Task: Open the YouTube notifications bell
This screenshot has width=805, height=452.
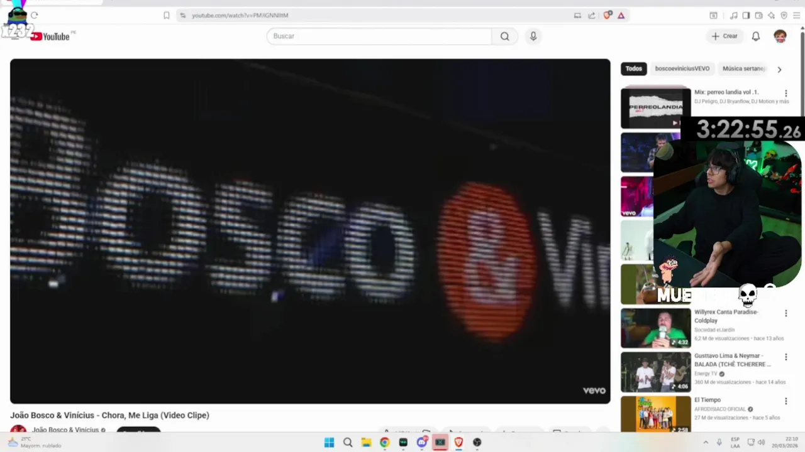Action: point(756,36)
